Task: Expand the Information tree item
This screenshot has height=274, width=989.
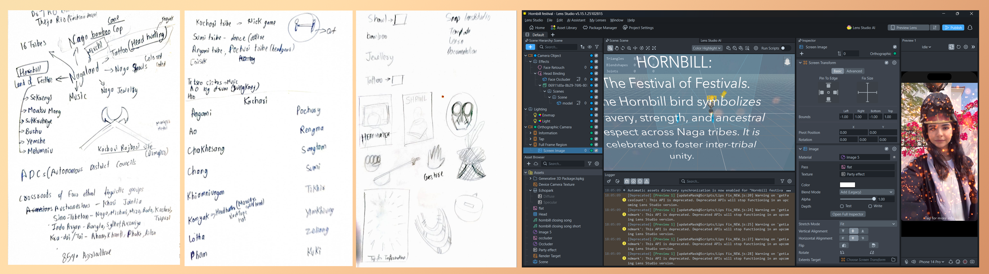Action: pyautogui.click(x=531, y=133)
